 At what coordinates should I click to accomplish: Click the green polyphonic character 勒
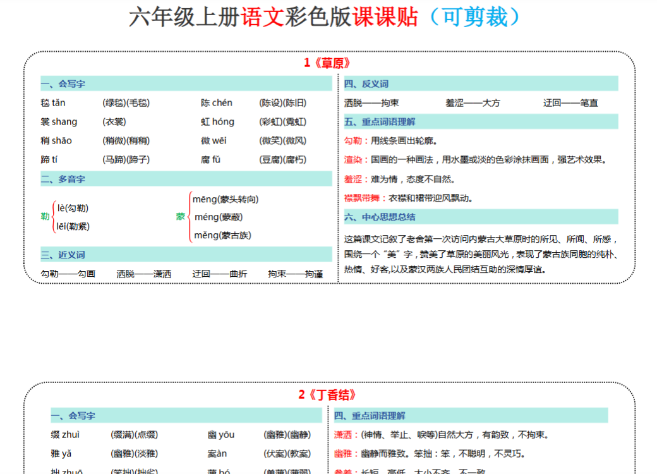pos(45,217)
